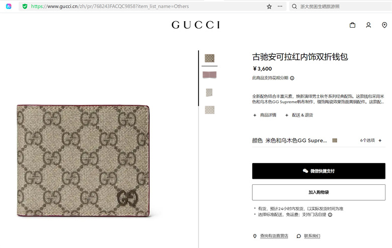Click the green security shield icon

(25, 6)
